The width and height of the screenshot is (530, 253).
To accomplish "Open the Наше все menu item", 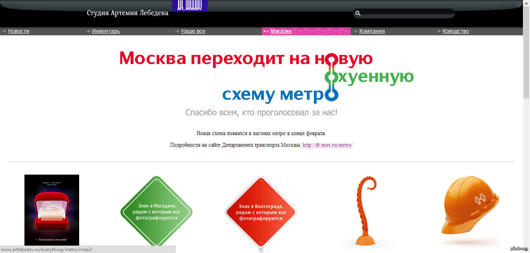I will (193, 31).
